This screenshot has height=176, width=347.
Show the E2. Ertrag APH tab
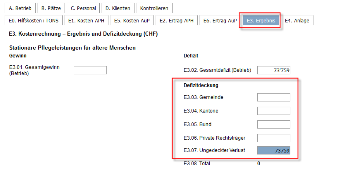176,21
